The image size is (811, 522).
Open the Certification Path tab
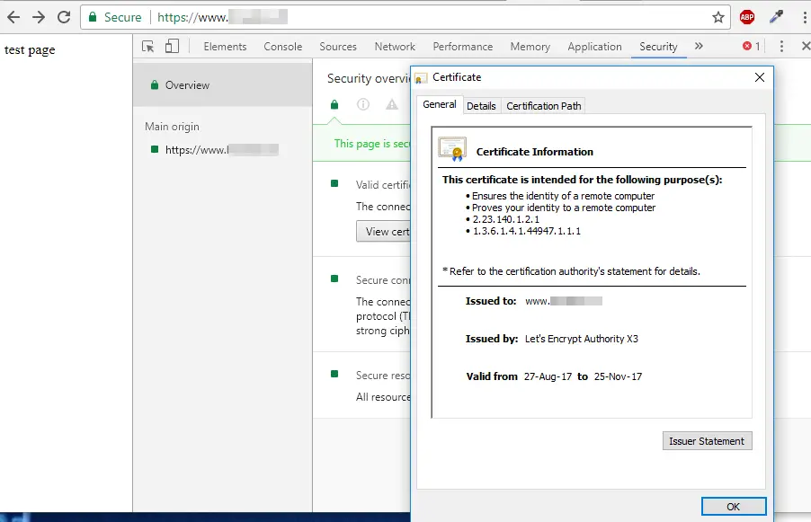point(544,106)
